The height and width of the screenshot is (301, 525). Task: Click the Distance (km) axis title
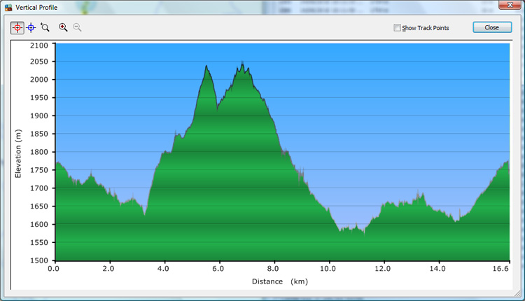[280, 281]
